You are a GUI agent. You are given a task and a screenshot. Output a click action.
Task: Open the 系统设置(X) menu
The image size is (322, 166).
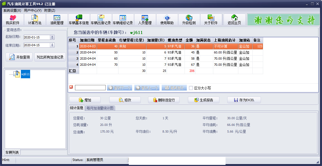[x=12, y=10]
